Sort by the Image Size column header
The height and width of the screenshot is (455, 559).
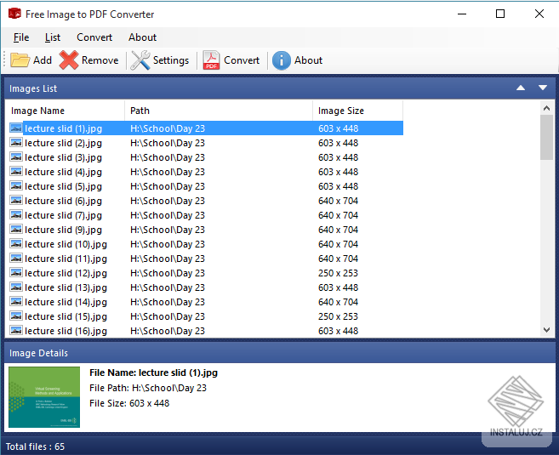(x=358, y=111)
